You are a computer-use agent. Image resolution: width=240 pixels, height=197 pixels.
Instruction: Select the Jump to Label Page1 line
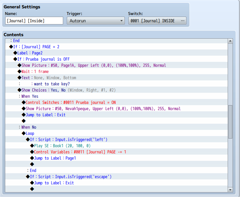point(116,158)
